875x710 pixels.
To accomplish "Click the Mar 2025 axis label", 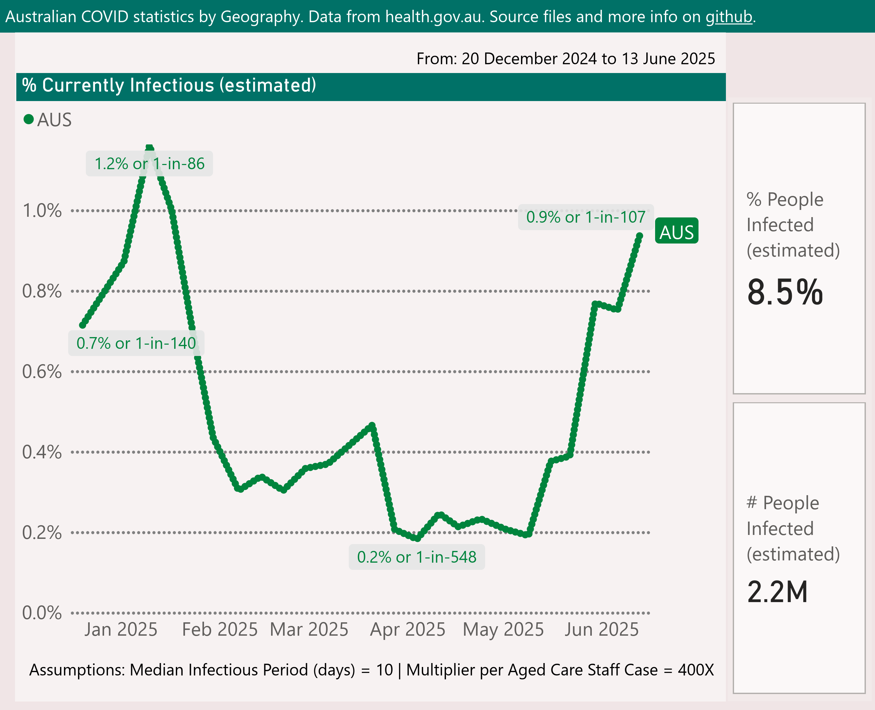I will click(x=309, y=630).
